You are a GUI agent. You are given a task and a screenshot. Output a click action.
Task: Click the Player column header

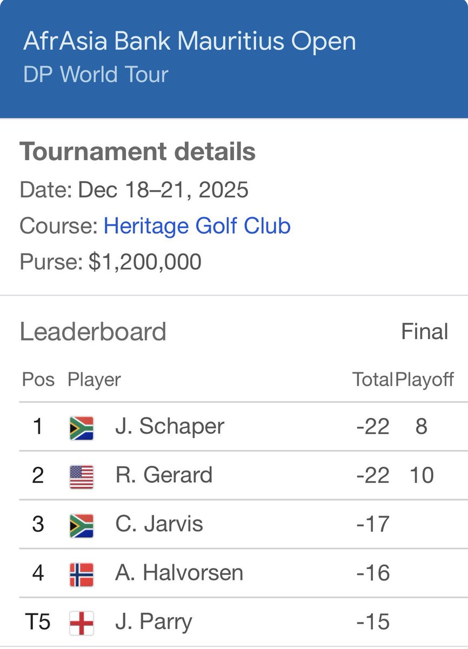coord(94,380)
